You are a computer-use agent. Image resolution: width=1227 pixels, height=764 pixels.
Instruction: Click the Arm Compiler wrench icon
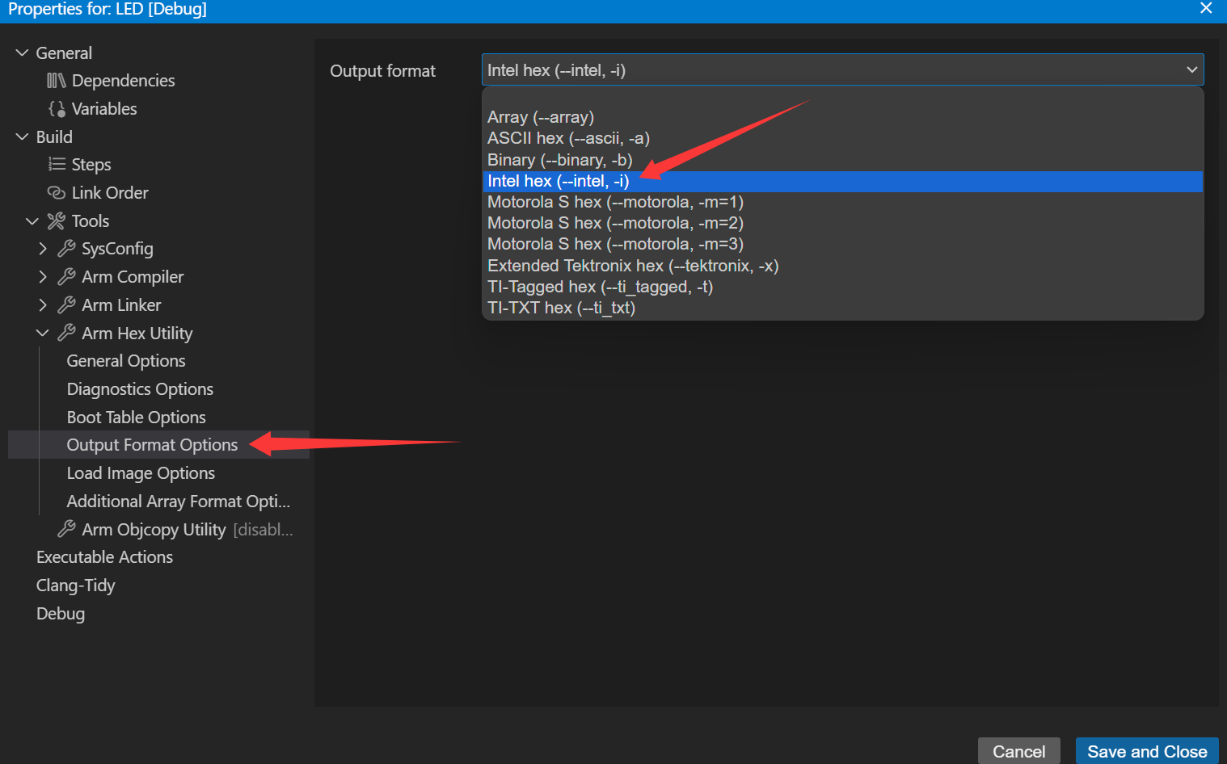66,277
